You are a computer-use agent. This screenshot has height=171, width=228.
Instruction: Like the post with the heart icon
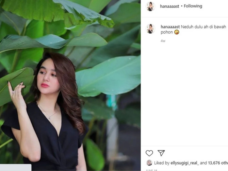click(x=149, y=153)
